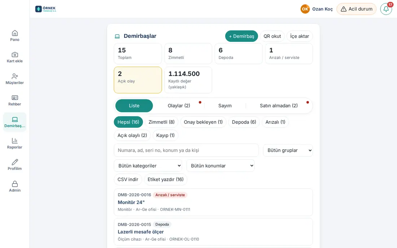Click the Kart ekle camera icon
The height and width of the screenshot is (248, 397).
pos(15,54)
